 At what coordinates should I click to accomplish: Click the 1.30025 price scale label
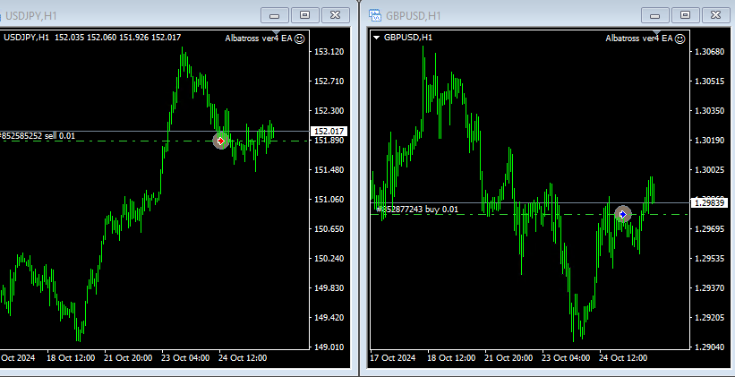710,170
